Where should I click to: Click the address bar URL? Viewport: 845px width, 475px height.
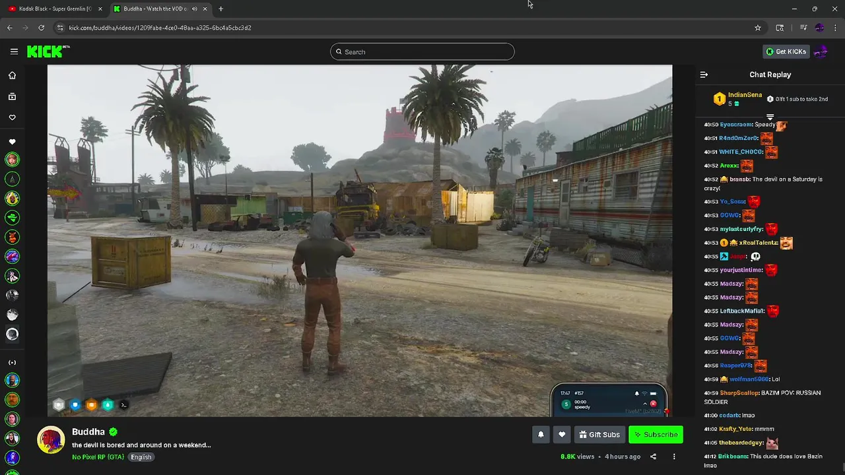coord(160,28)
